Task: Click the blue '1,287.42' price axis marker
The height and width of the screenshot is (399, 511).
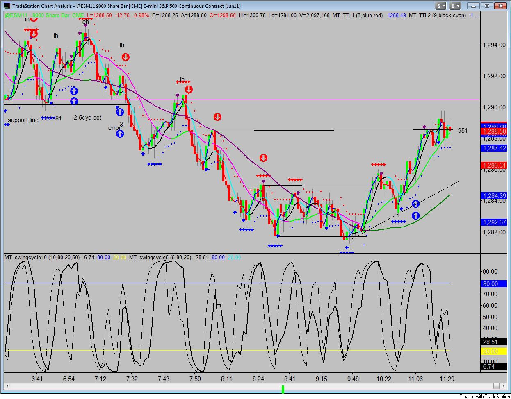Action: (494, 148)
